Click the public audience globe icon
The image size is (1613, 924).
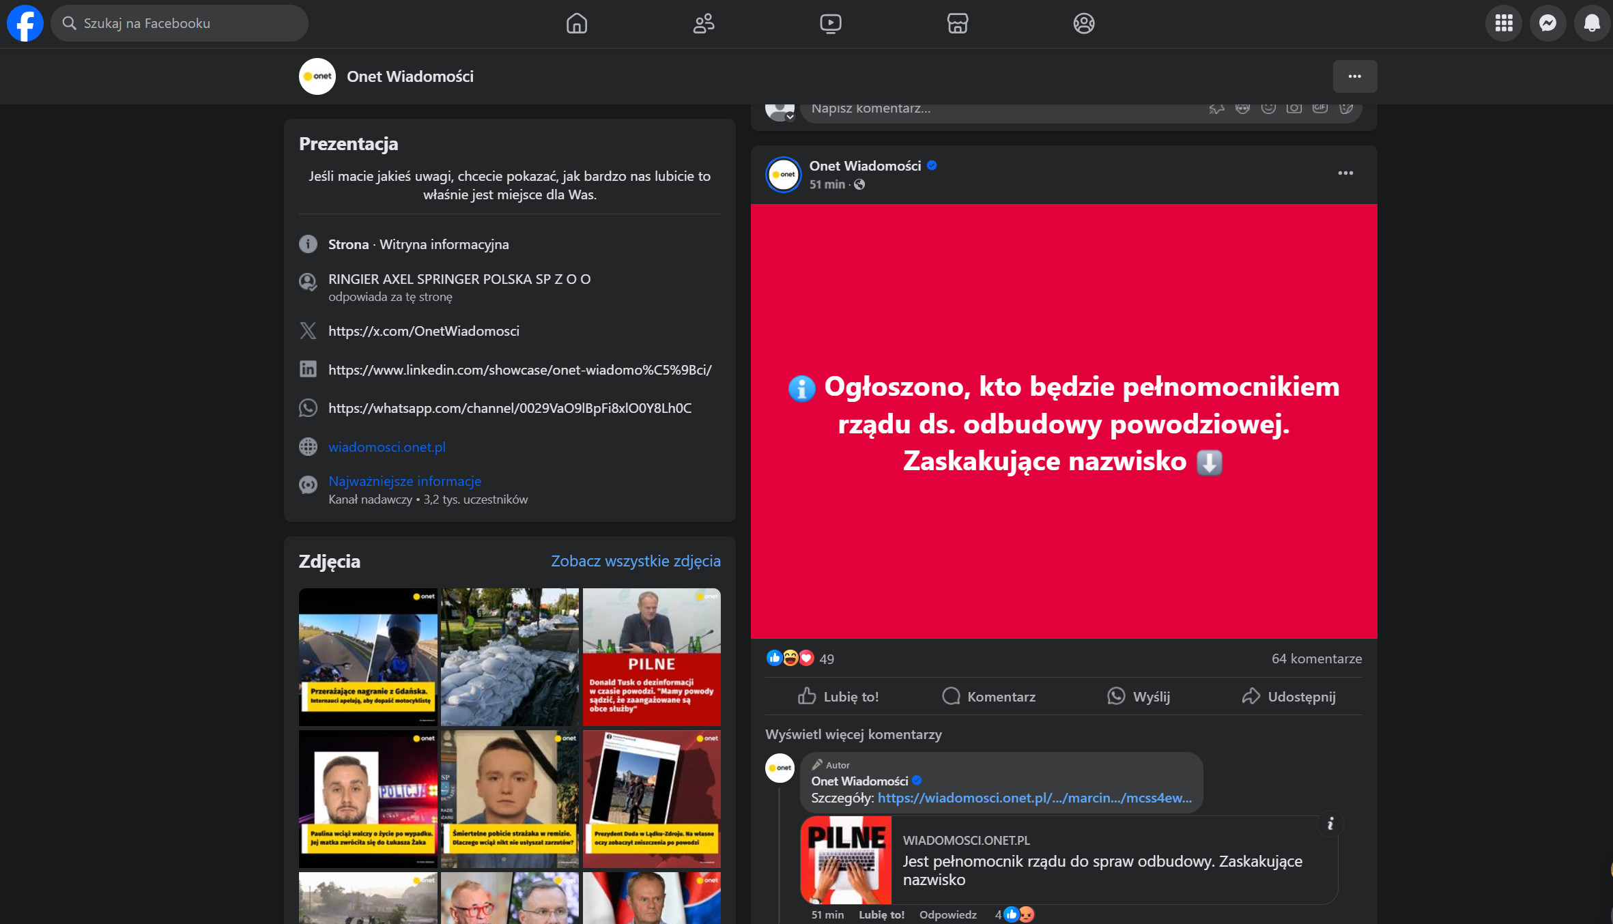click(859, 184)
